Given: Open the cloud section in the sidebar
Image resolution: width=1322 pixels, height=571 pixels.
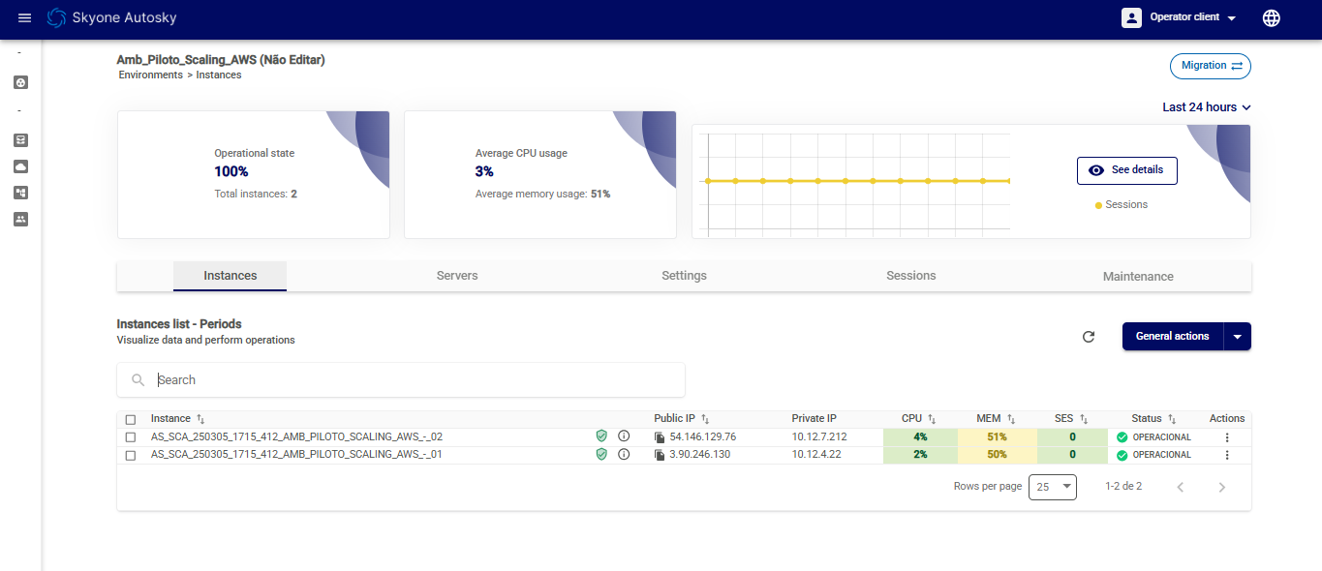Looking at the screenshot, I should point(21,166).
